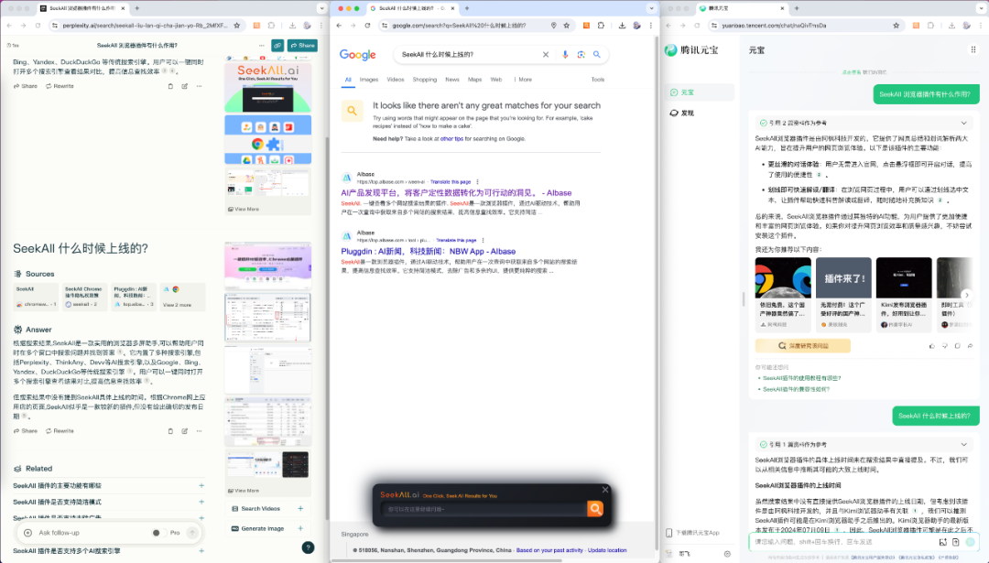Click thumbs up on the Yuanbao answer
Image resolution: width=989 pixels, height=563 pixels.
point(931,346)
